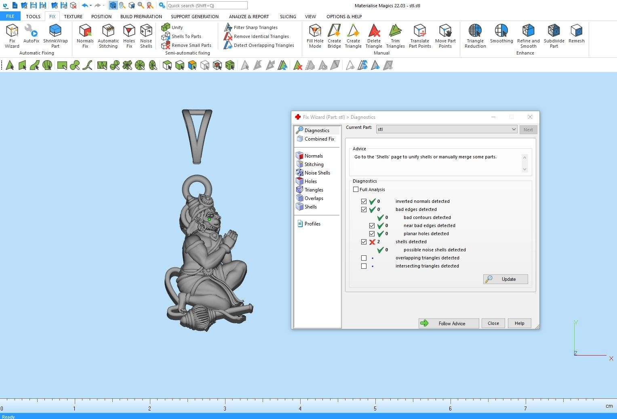
Task: Switch to the Analyze & Report tab
Action: pos(248,17)
